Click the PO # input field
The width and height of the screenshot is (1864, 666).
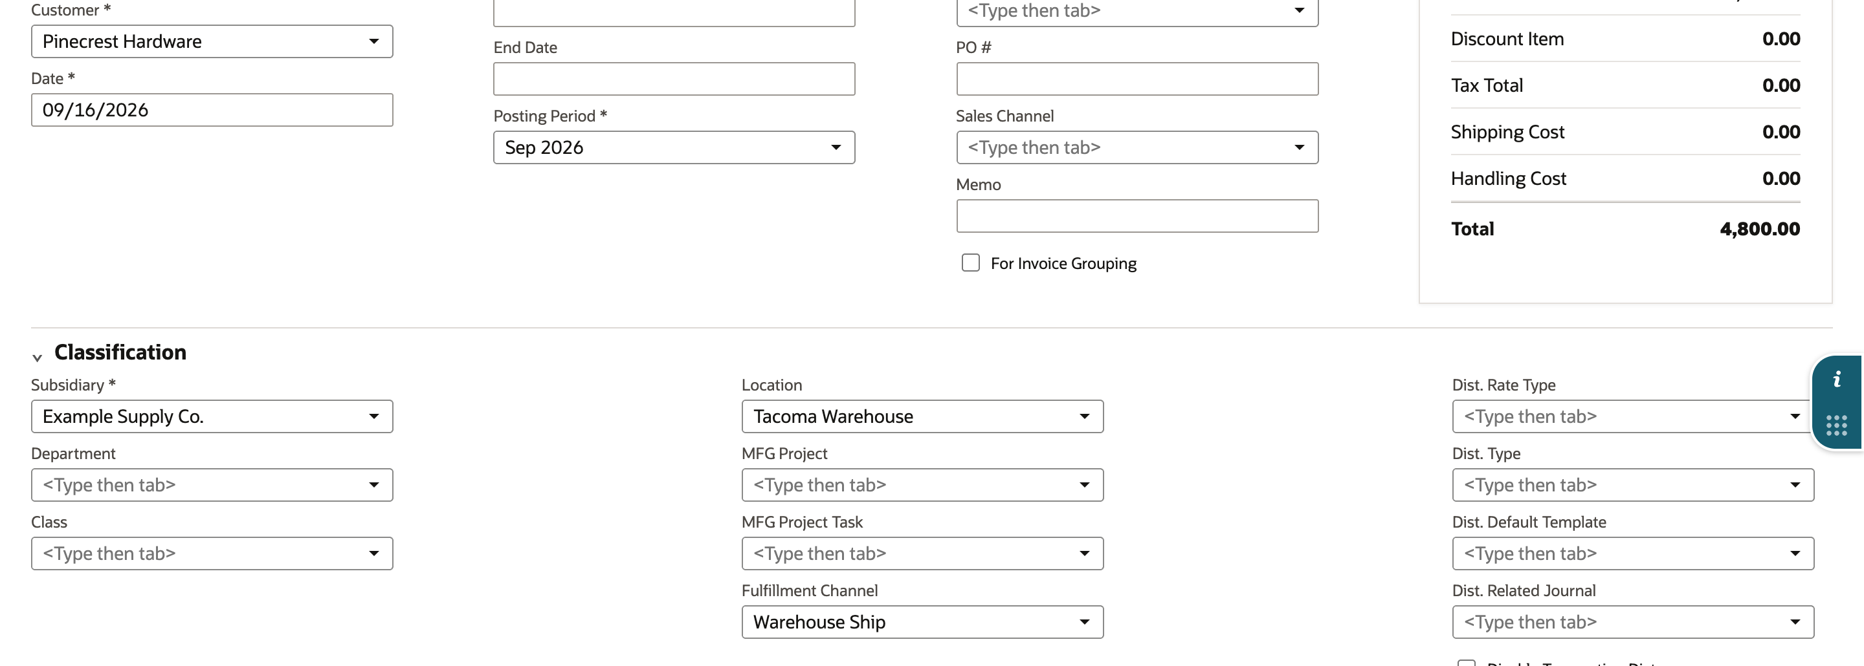pos(1137,79)
